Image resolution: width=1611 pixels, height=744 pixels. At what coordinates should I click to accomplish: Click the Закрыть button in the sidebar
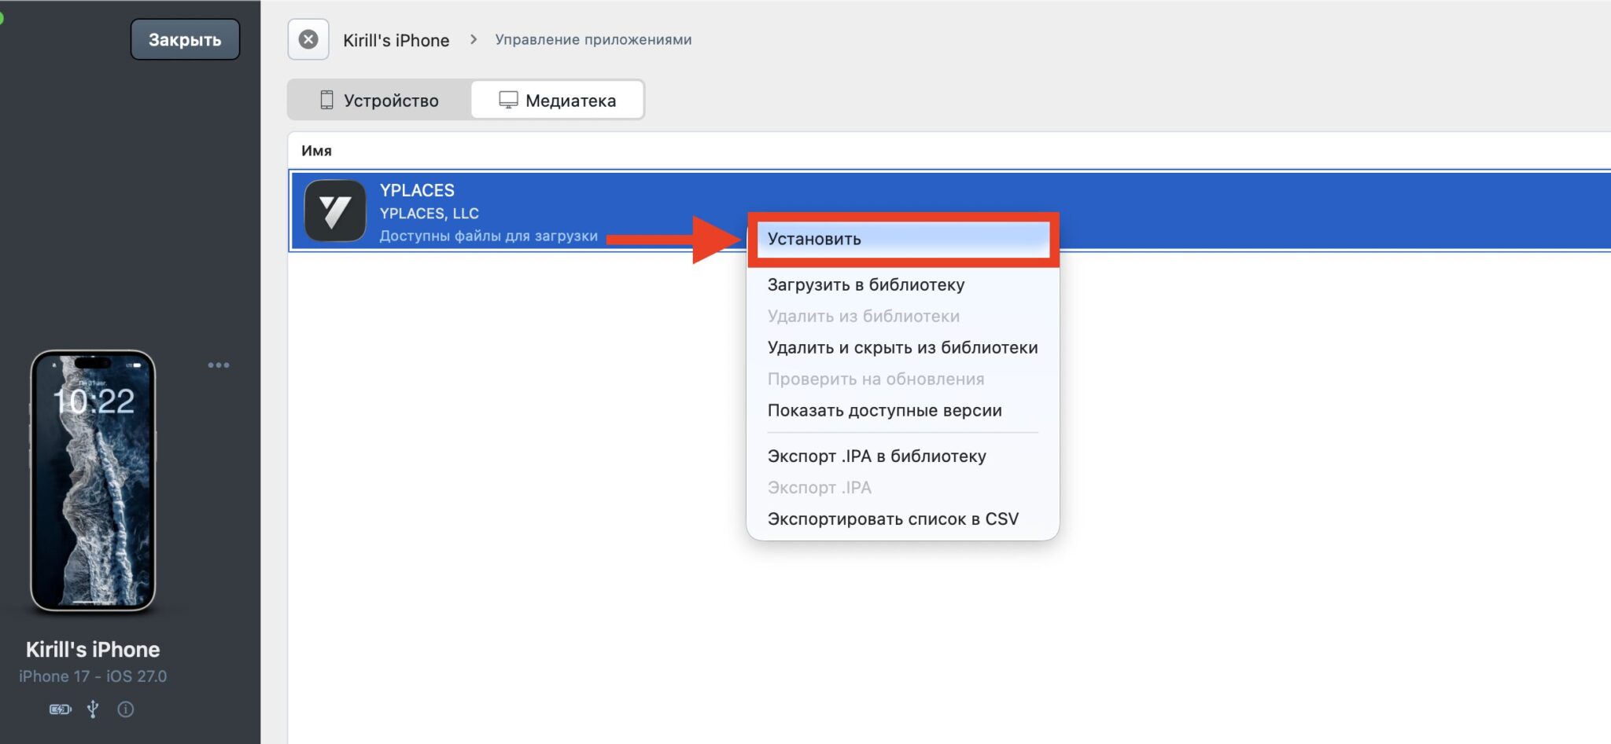click(185, 39)
